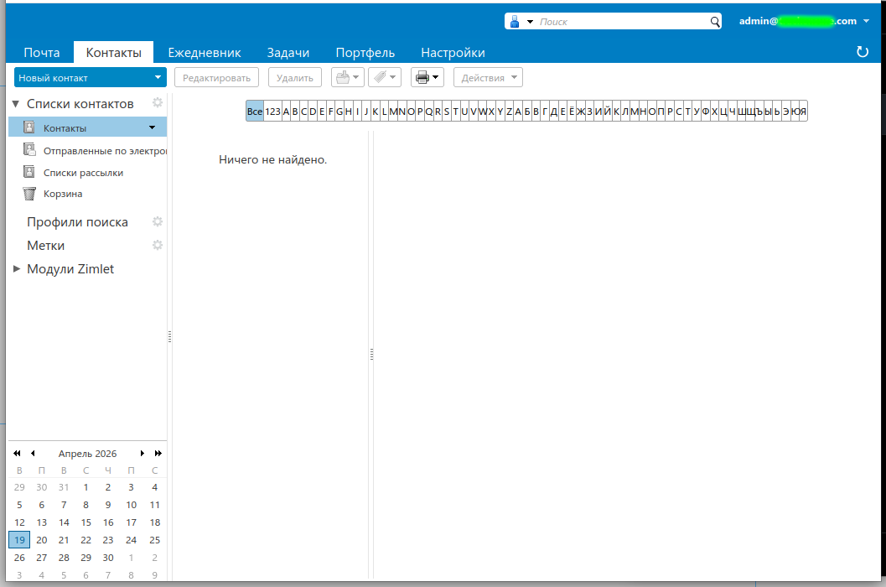
Task: Click the Редактировать button
Action: [216, 77]
